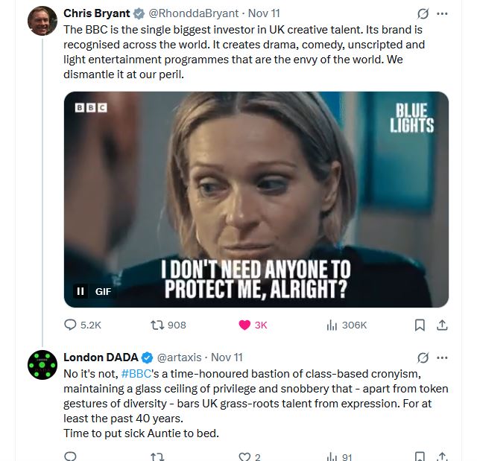Retweet Chris Bryant's BBC post

coord(157,325)
